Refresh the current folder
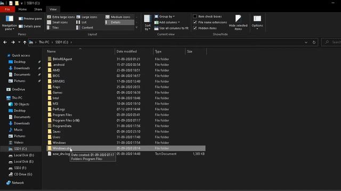Viewport: 341px width, 191px height. [314, 42]
